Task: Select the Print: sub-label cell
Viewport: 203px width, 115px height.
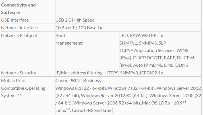Action: 61,35
